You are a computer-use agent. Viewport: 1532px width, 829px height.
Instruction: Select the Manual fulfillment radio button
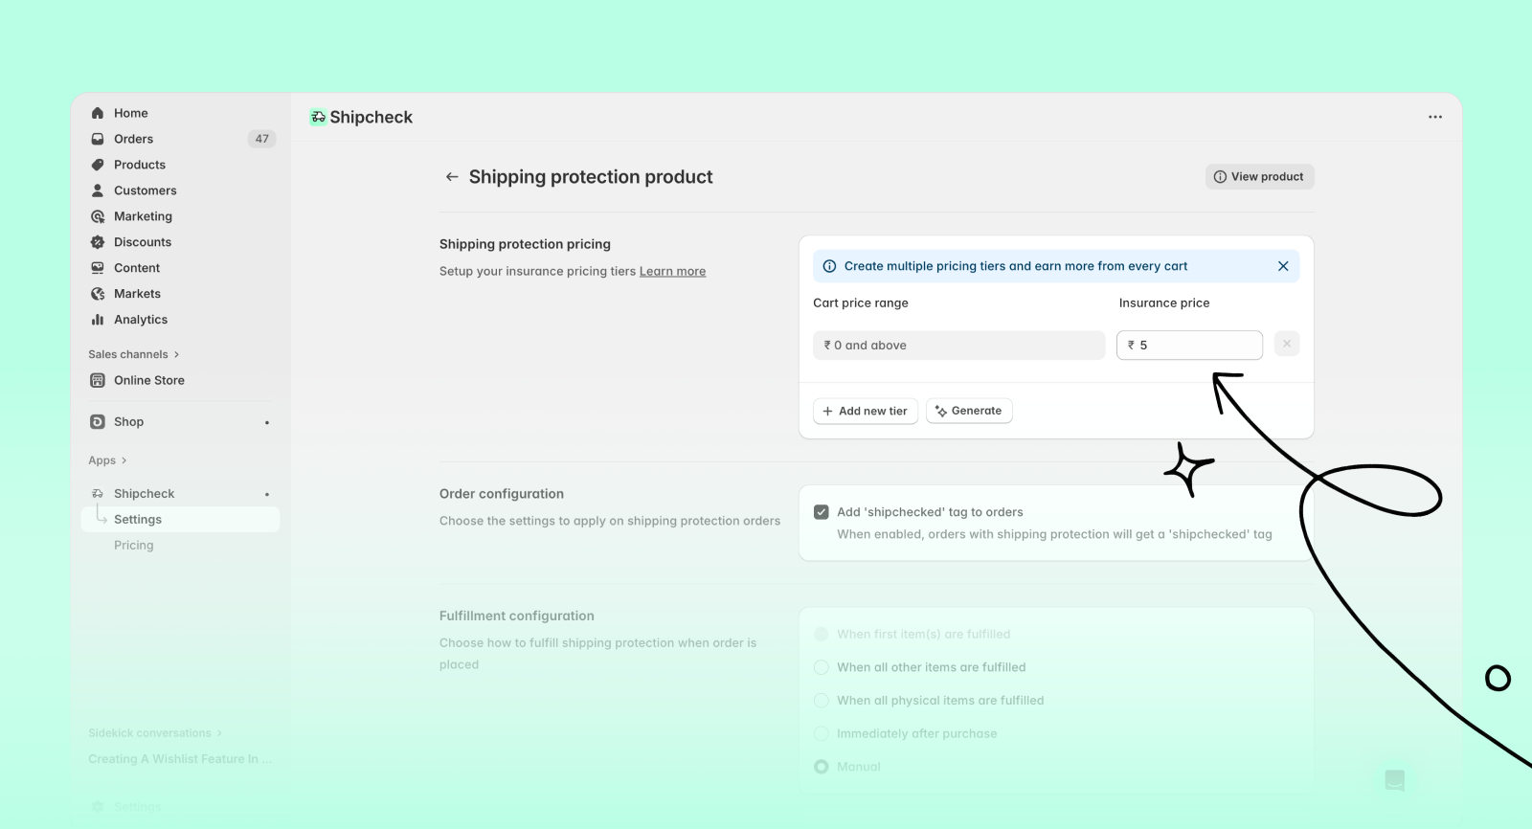821,766
